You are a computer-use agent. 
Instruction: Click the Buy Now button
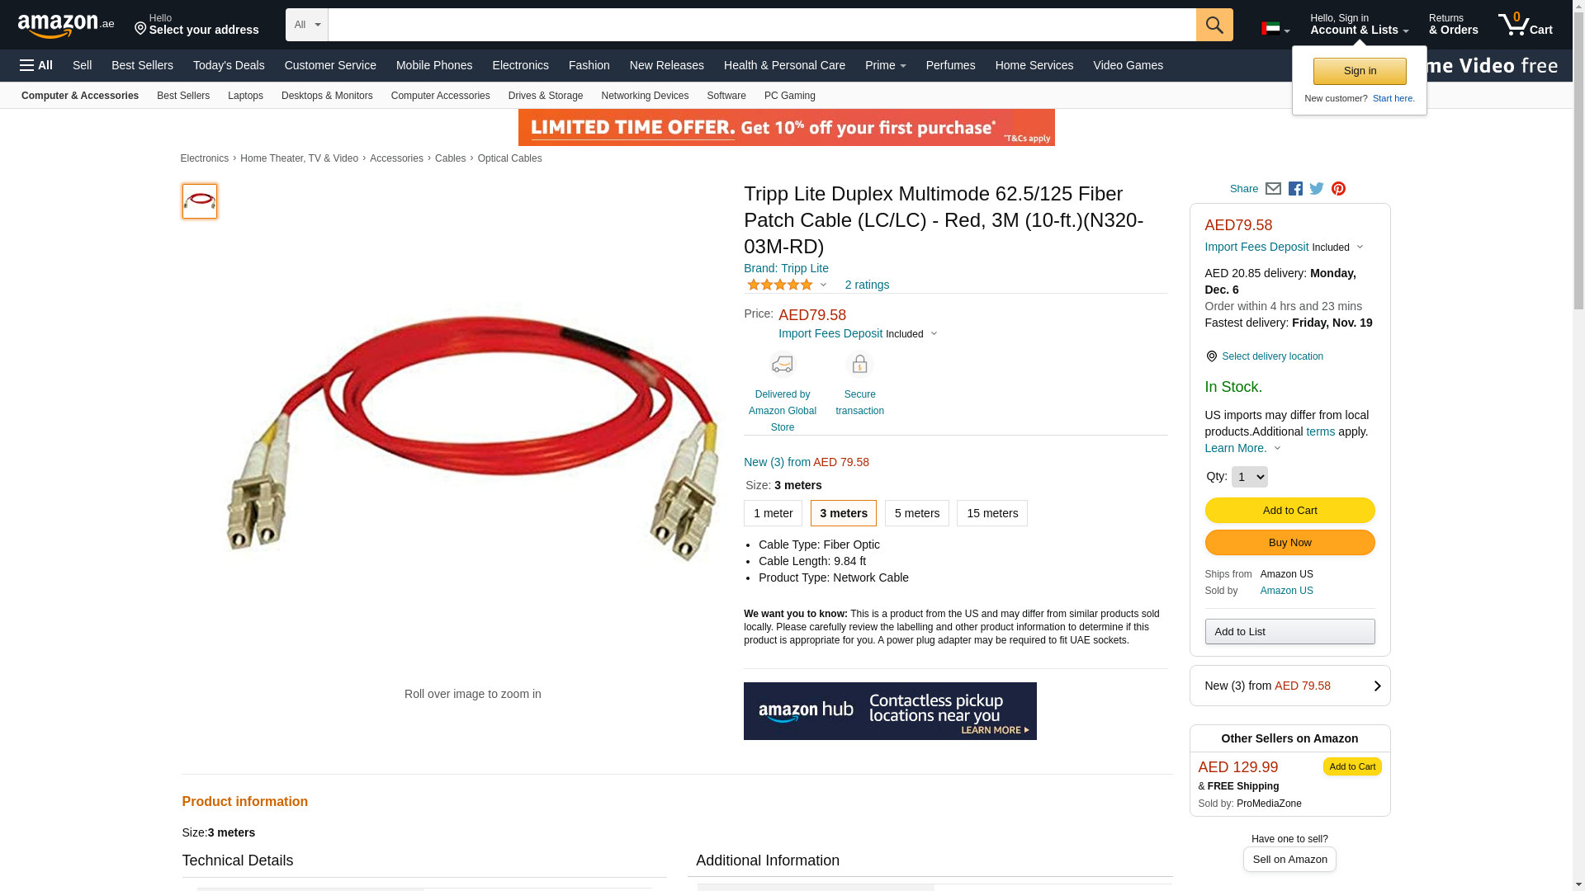1289,543
